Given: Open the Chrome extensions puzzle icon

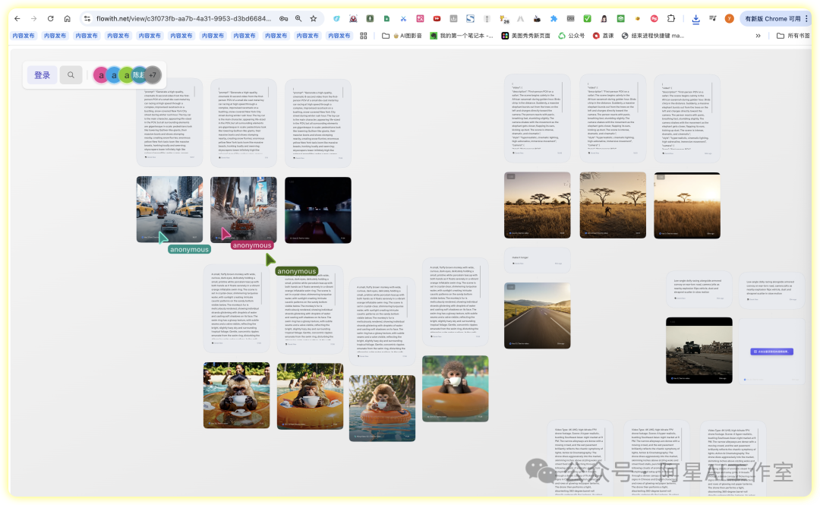Looking at the screenshot, I should click(670, 18).
